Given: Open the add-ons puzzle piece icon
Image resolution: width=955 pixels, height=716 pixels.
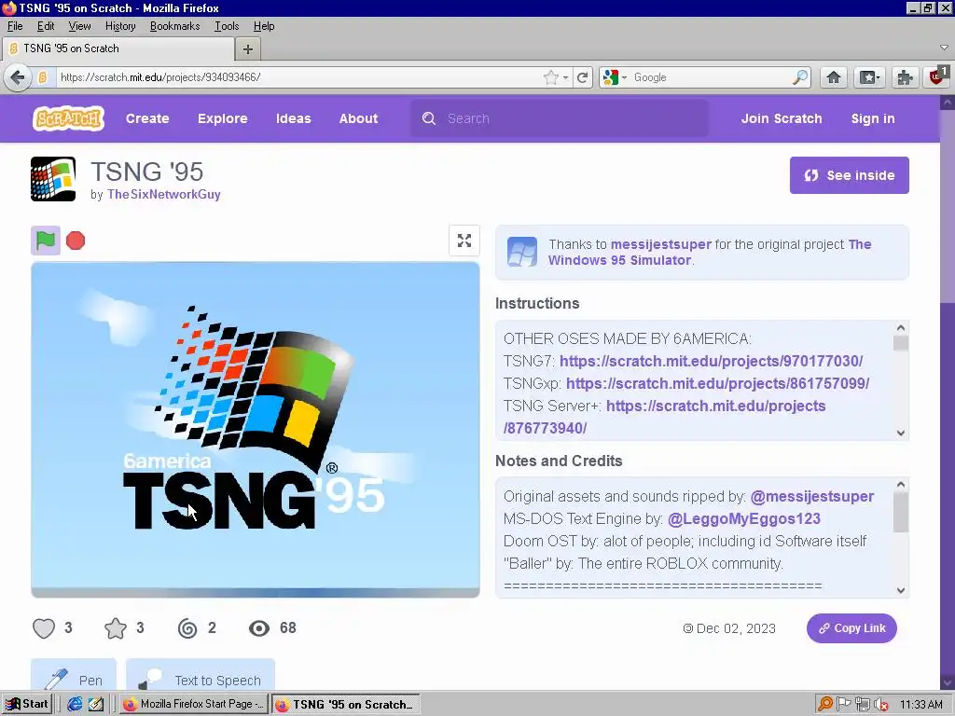Looking at the screenshot, I should click(x=905, y=77).
